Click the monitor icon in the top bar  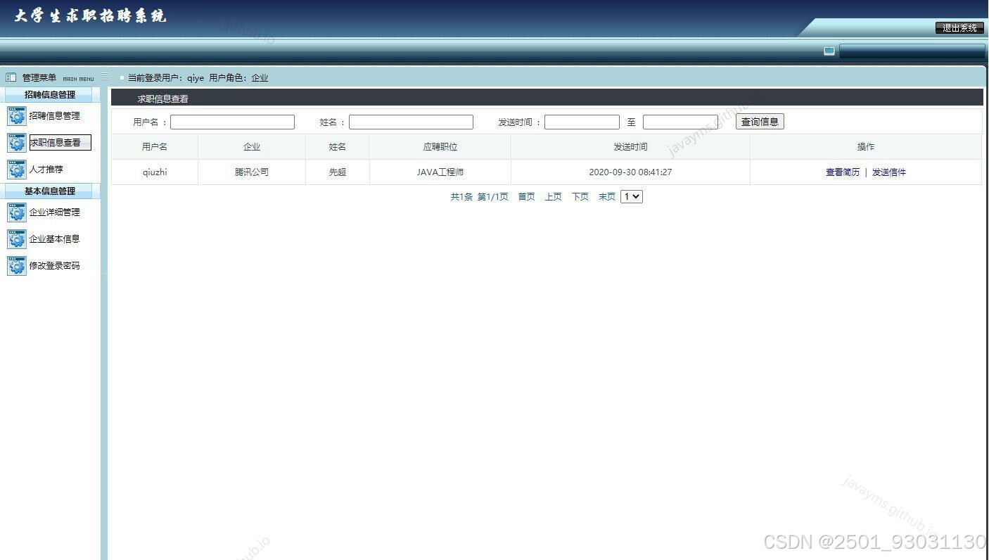(829, 51)
